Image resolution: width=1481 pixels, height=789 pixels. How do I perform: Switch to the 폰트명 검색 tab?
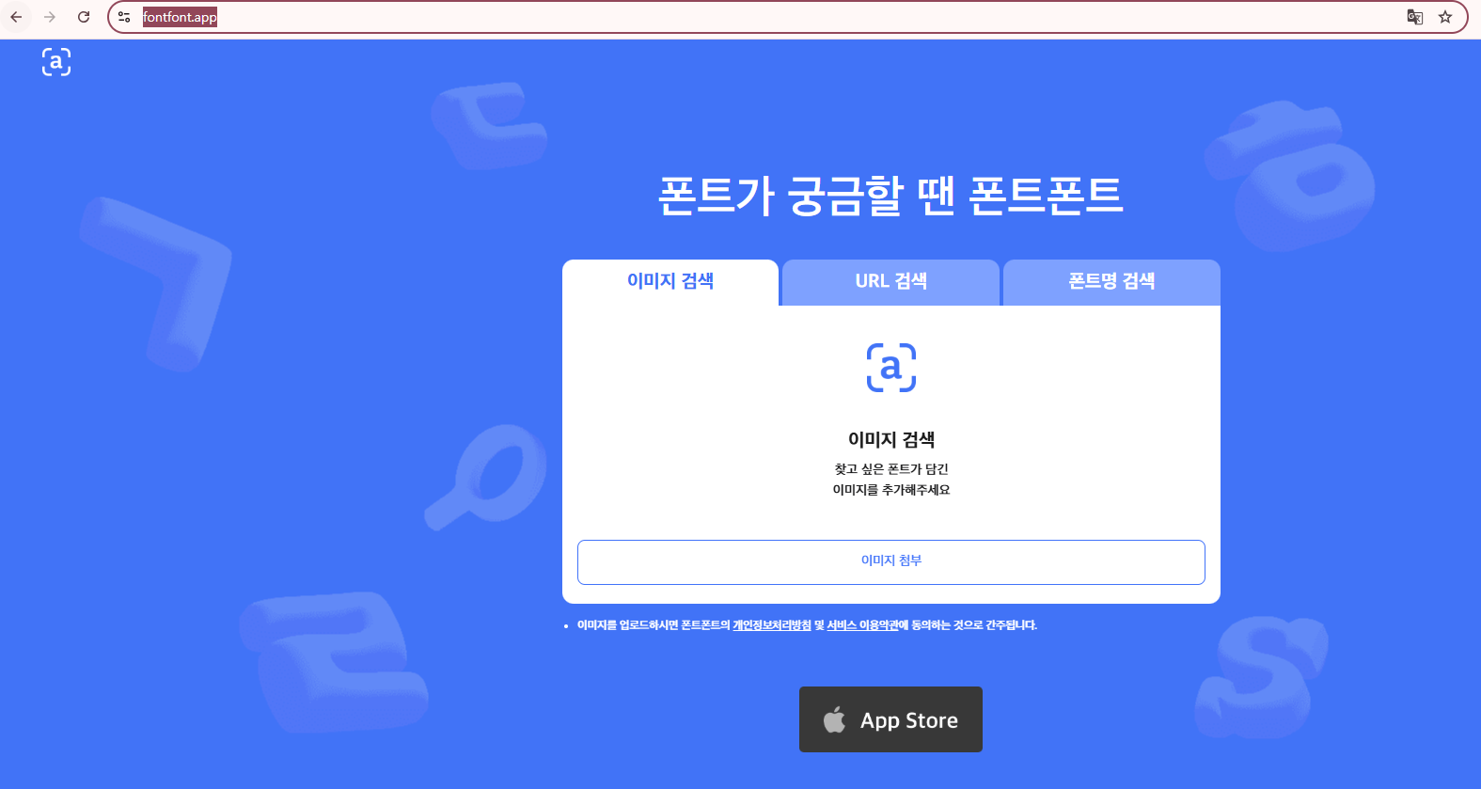[x=1111, y=281]
